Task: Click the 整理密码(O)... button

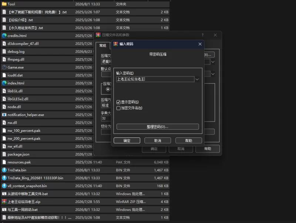Action: pyautogui.click(x=158, y=127)
